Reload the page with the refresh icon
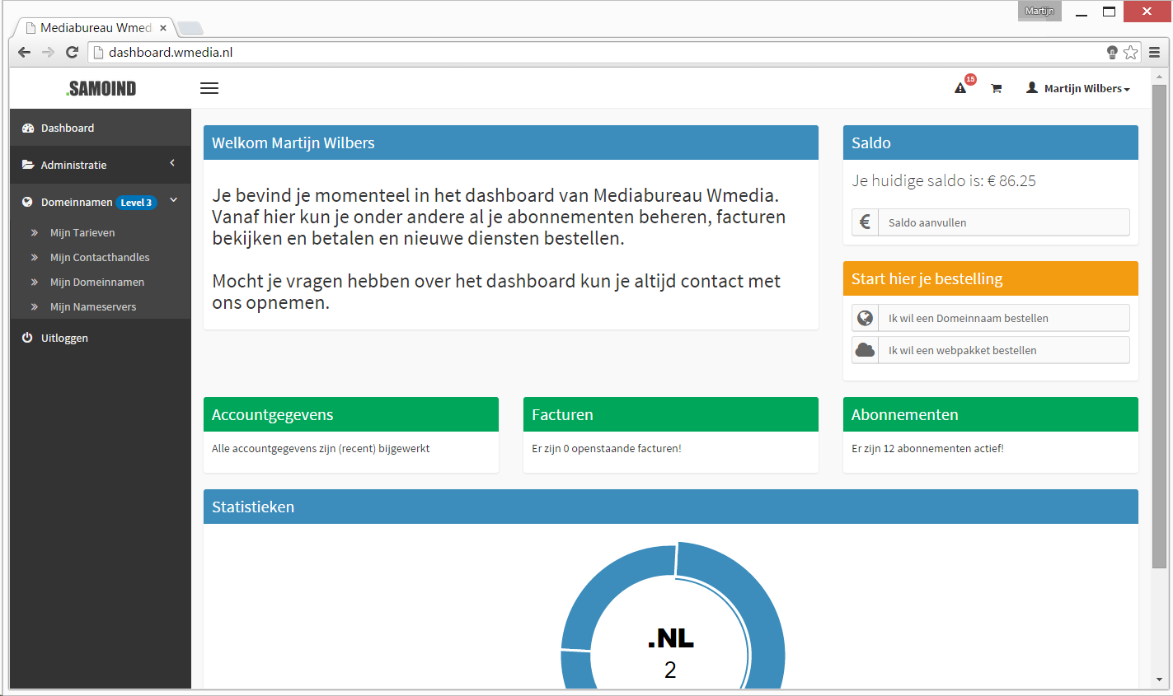 tap(72, 52)
